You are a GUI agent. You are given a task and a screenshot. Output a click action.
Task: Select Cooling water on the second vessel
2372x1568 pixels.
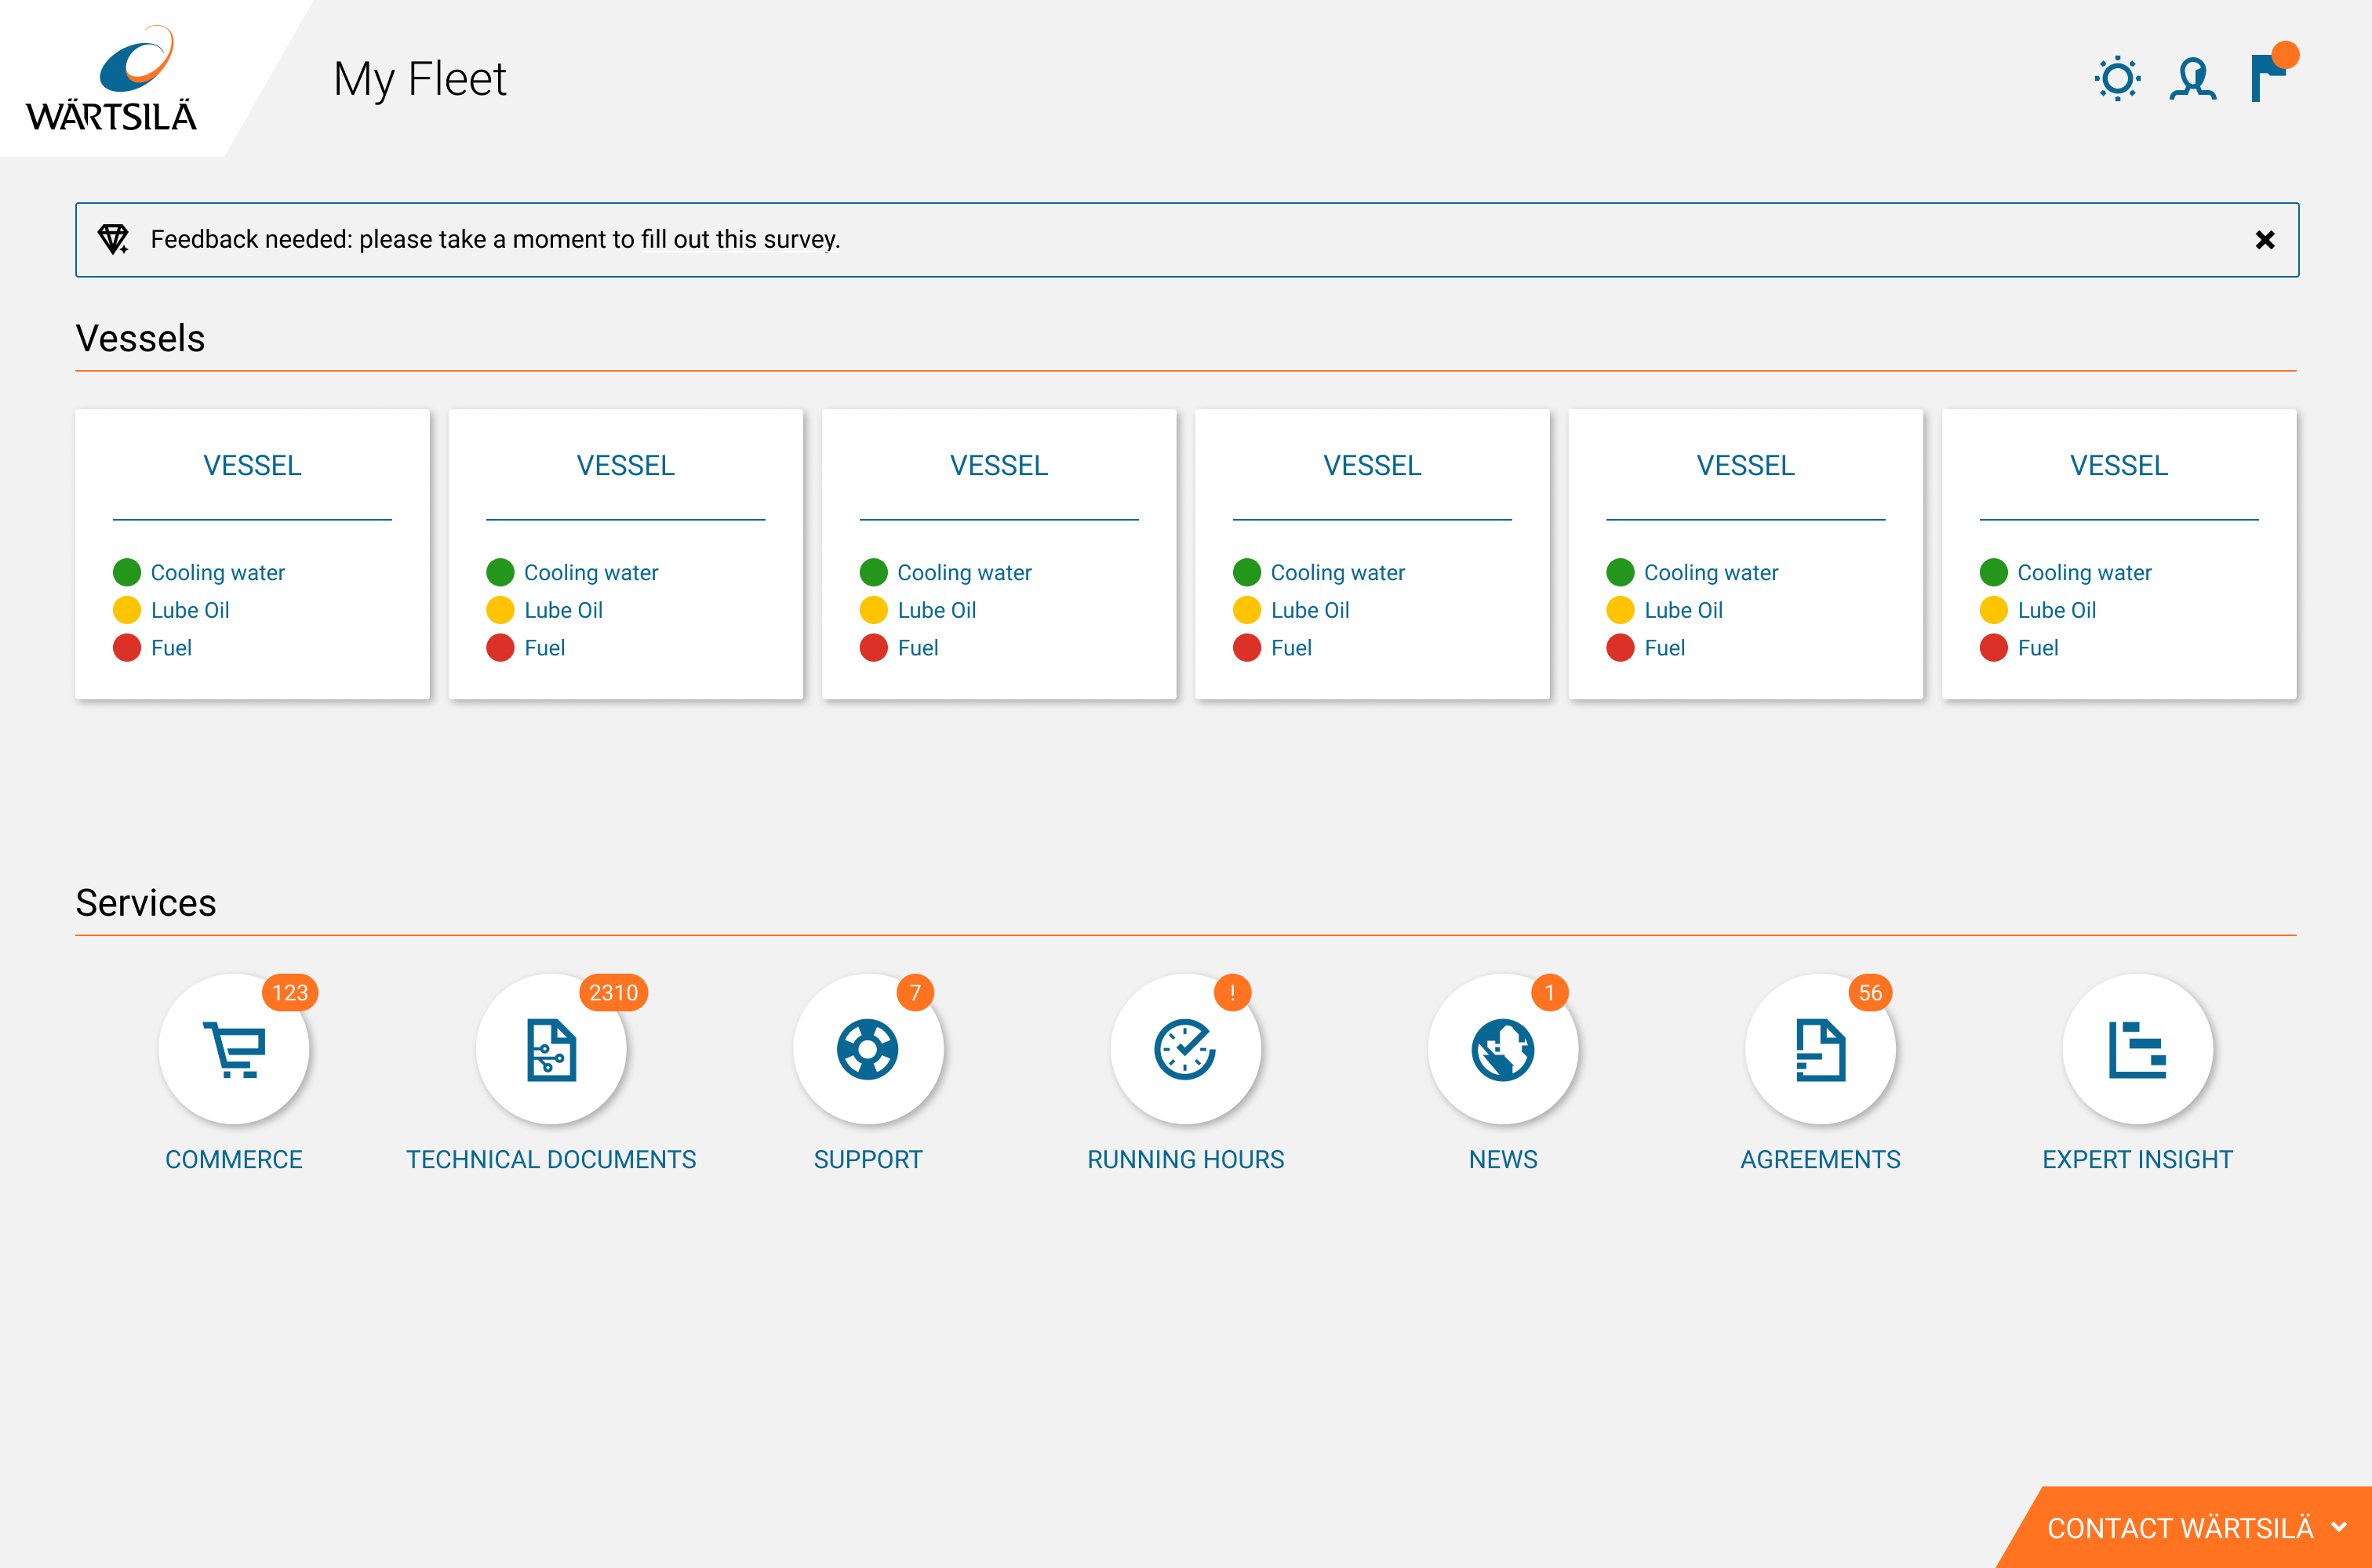coord(590,573)
